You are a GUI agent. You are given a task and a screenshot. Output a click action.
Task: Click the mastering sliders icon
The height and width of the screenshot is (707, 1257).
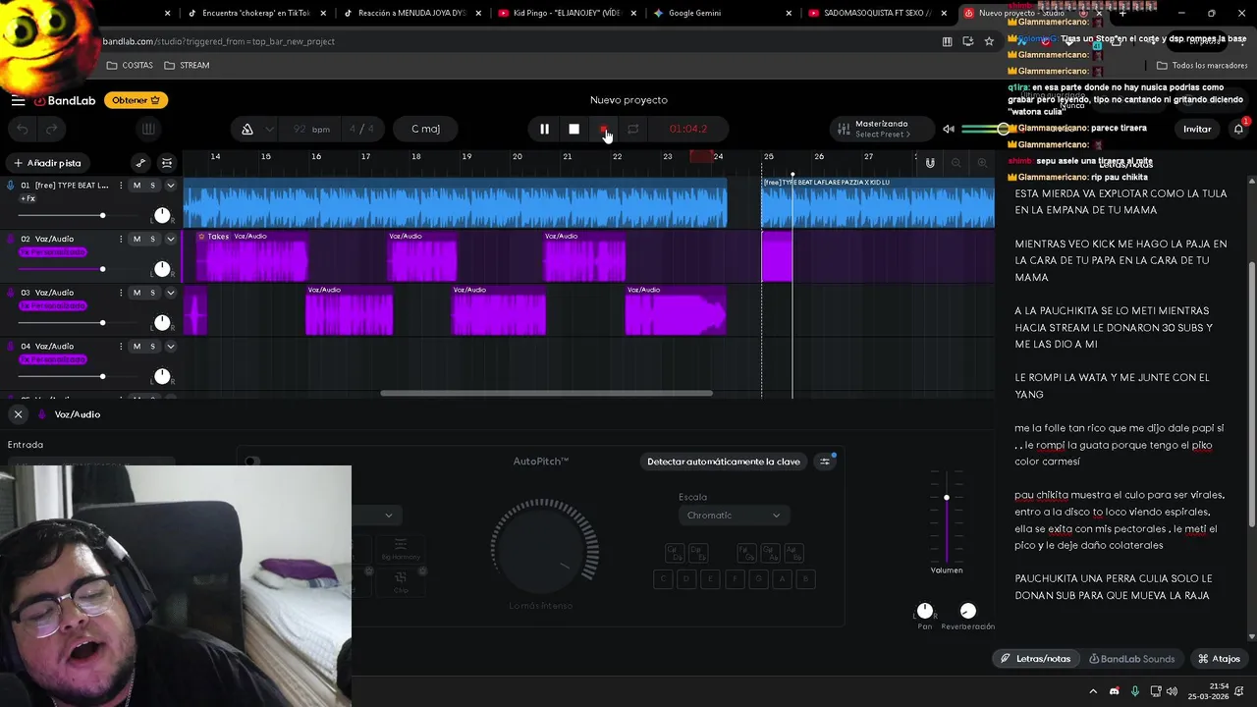(843, 129)
